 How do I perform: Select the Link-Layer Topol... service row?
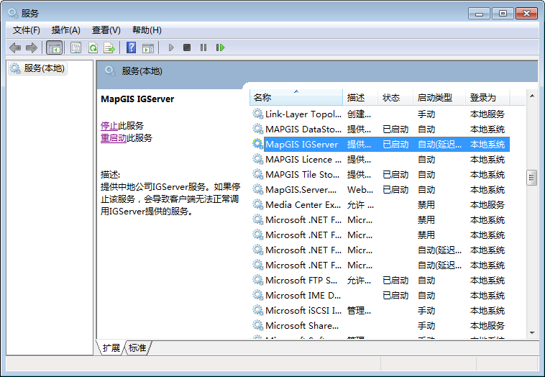[380, 114]
